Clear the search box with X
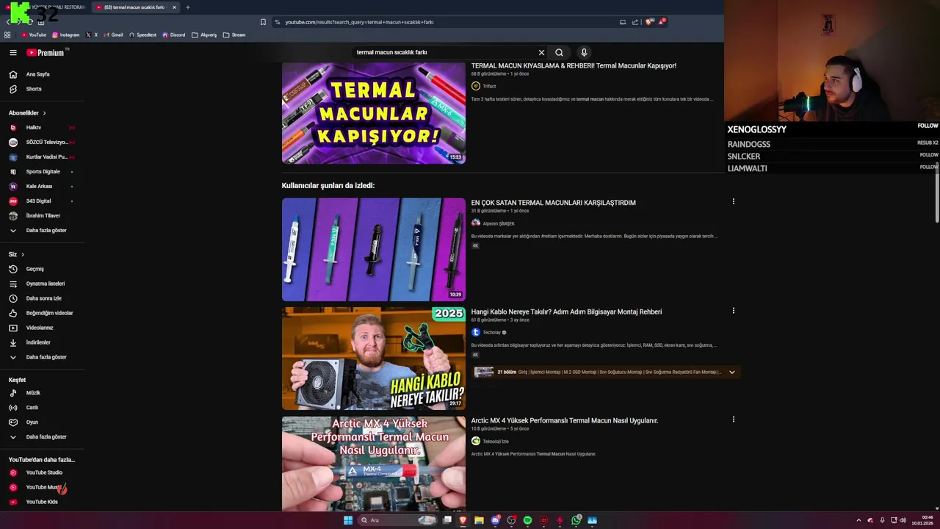This screenshot has width=940, height=529. coord(541,52)
